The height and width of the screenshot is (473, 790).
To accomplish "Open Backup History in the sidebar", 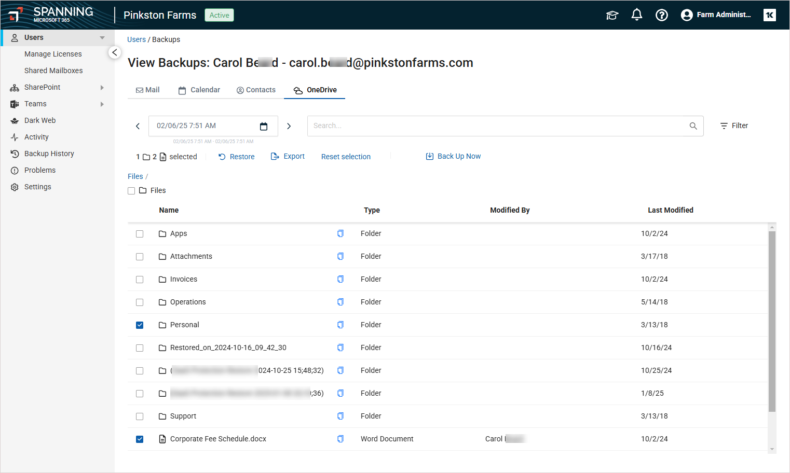I will (49, 154).
